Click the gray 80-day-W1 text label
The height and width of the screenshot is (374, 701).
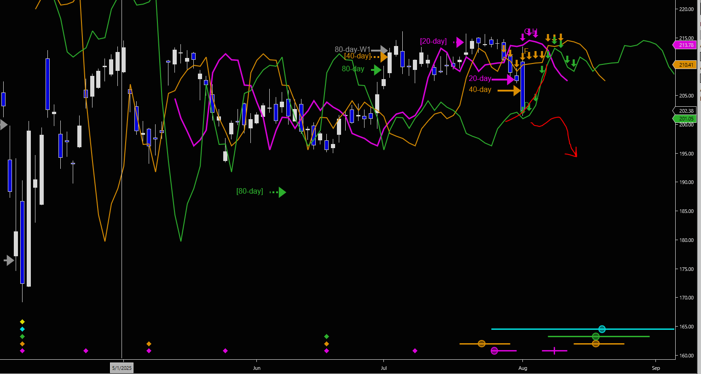click(x=353, y=49)
